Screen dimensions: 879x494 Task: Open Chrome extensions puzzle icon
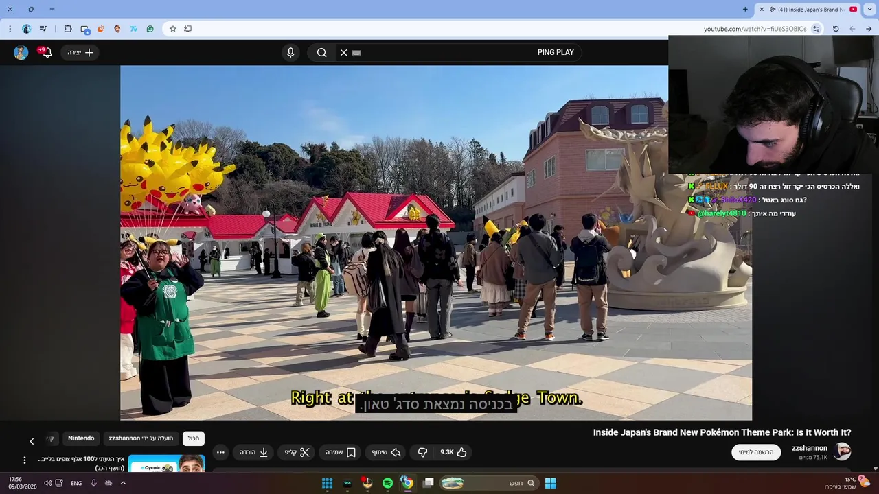tap(67, 29)
